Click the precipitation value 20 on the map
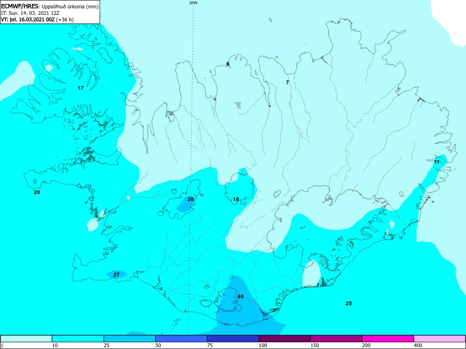 pos(37,192)
